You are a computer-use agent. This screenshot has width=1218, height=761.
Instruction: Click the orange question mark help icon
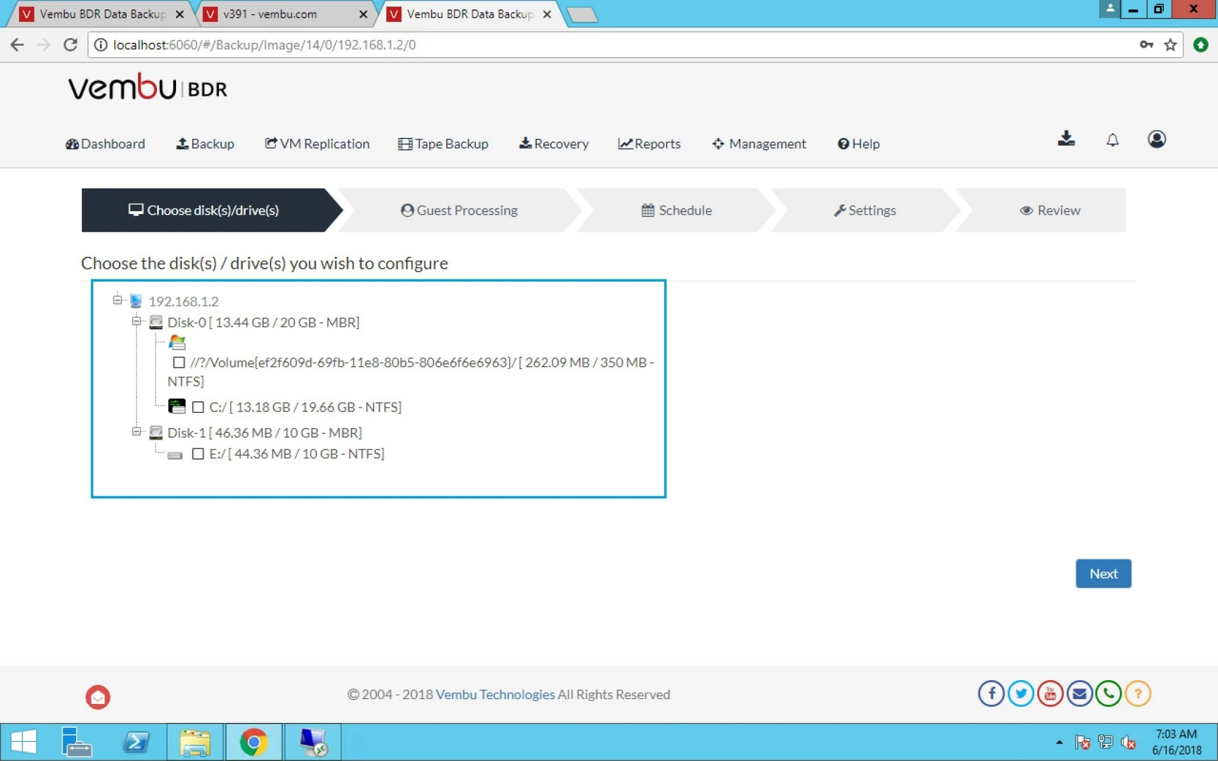click(1137, 693)
